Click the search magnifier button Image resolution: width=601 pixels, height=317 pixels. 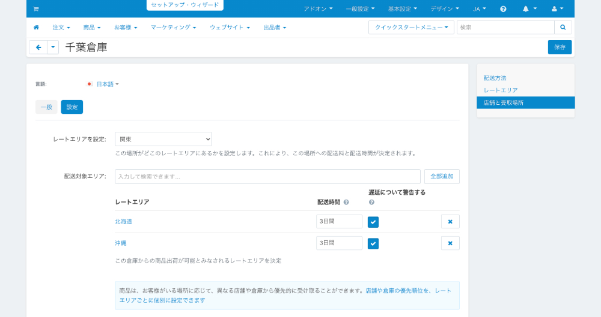click(563, 27)
